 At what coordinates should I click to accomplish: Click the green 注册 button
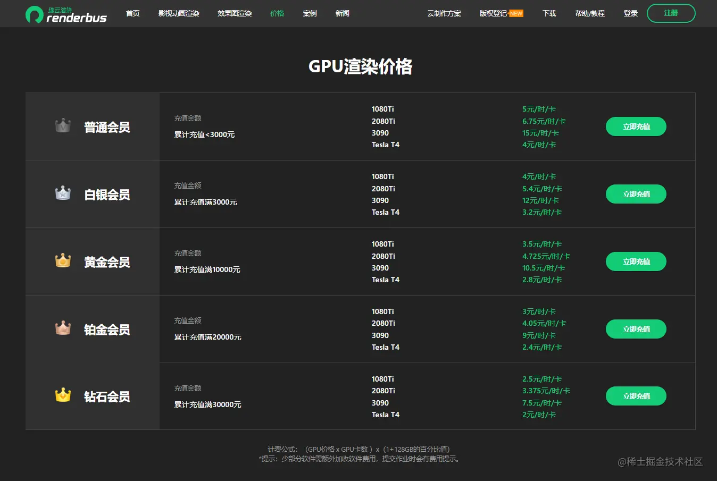click(x=671, y=13)
